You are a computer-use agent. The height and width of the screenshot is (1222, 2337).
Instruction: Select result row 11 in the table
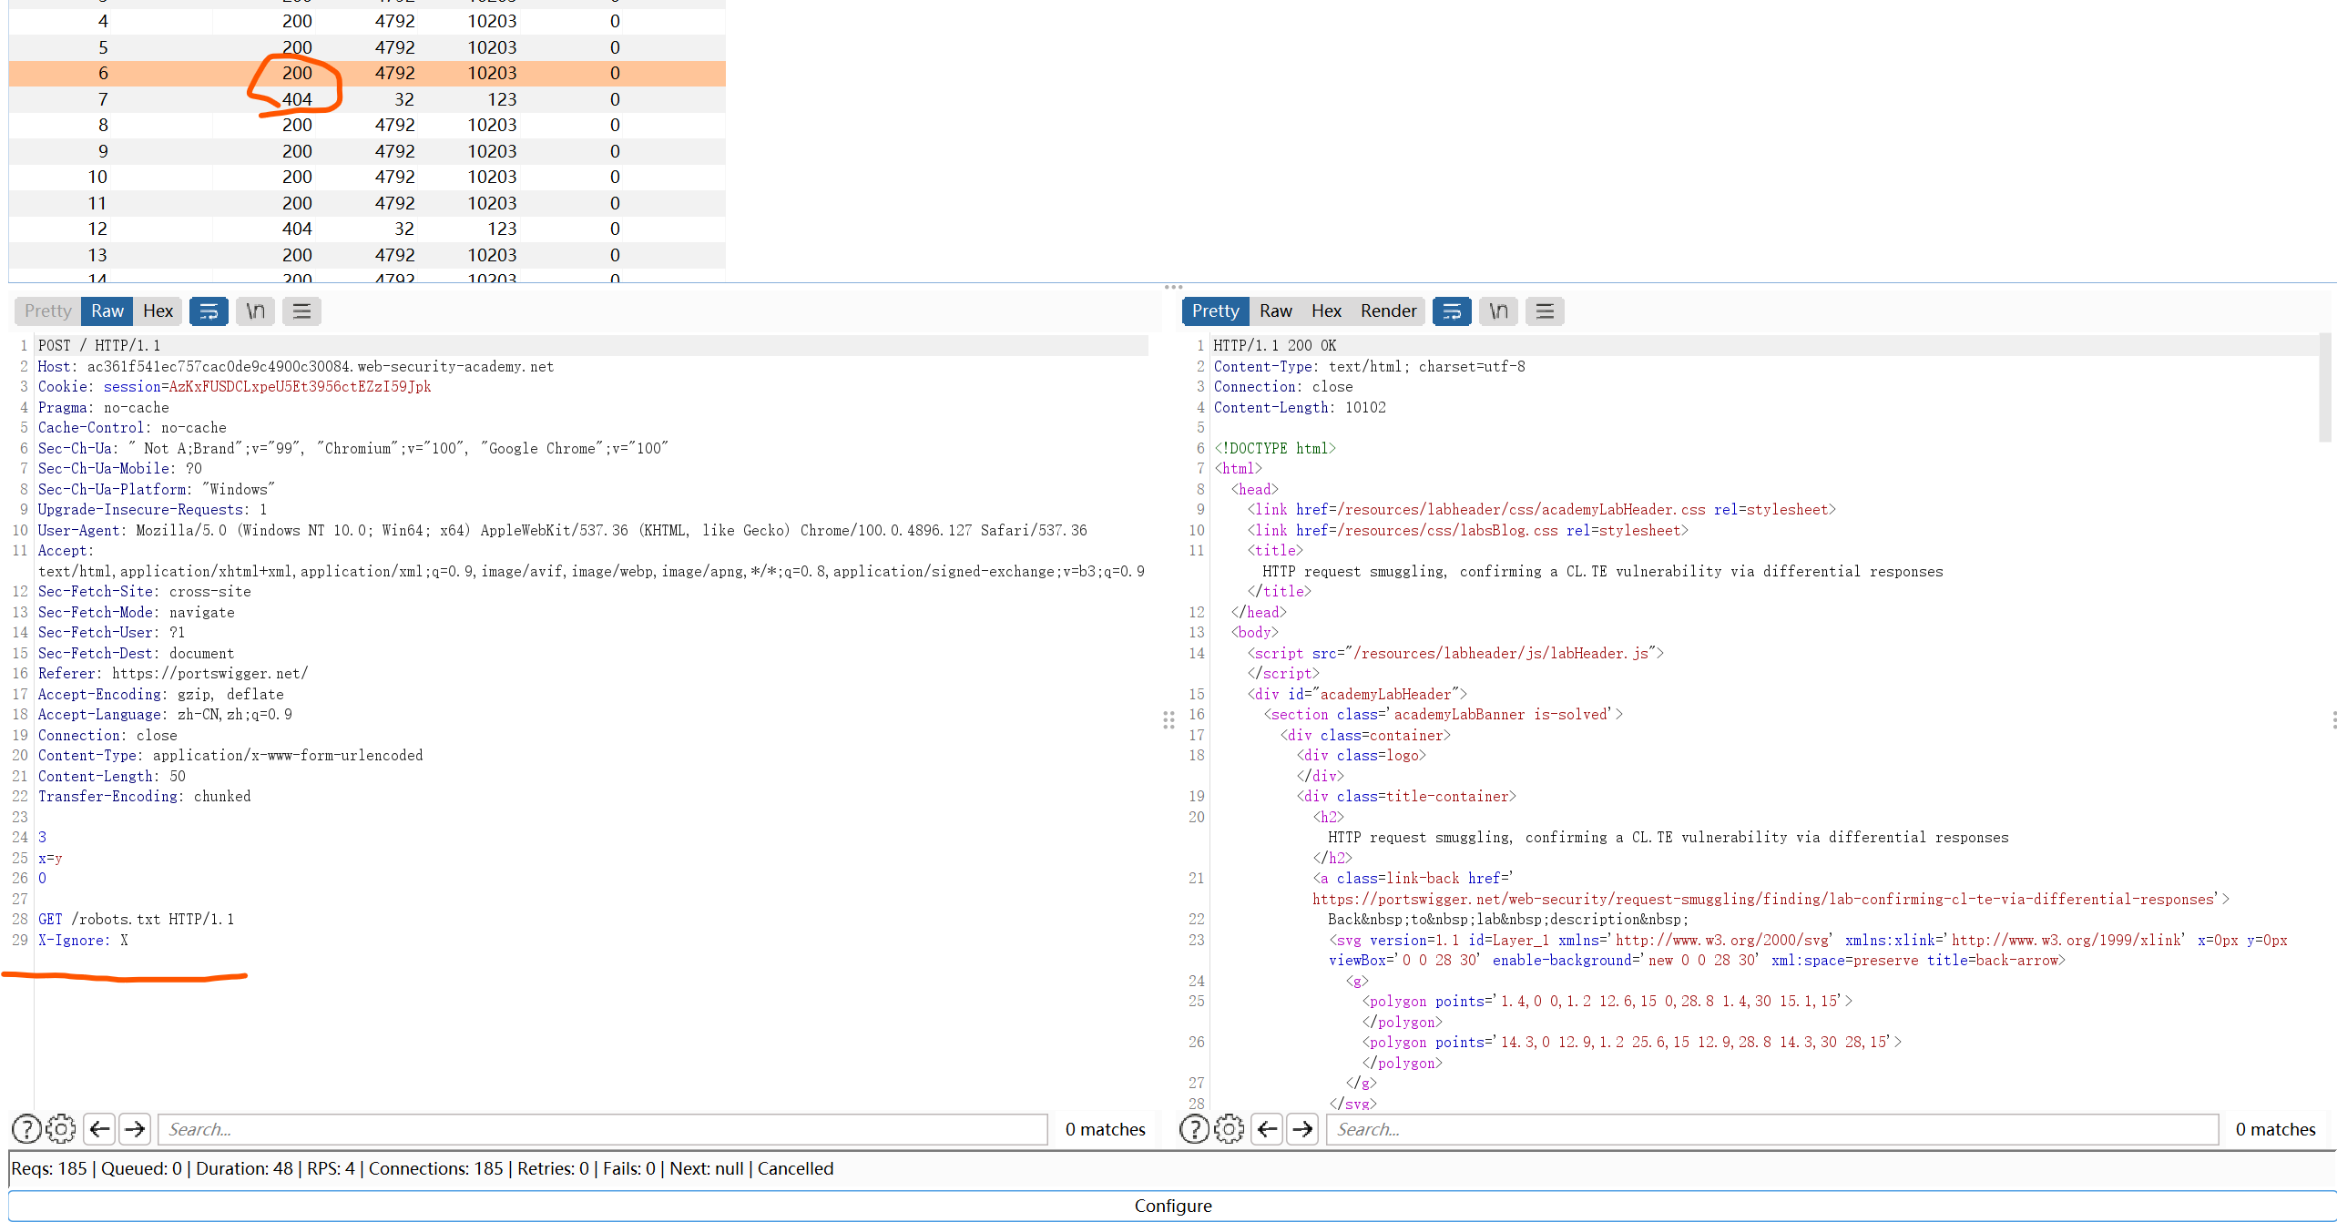[x=367, y=203]
